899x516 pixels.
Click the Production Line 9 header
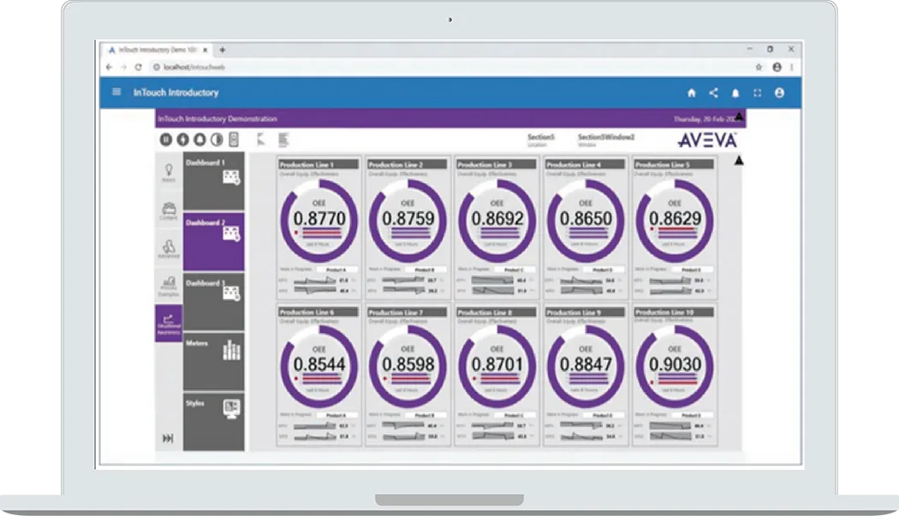[x=585, y=312]
